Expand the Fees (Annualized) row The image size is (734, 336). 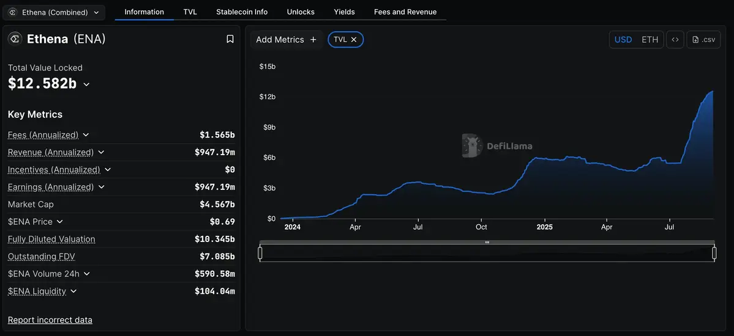(x=86, y=135)
